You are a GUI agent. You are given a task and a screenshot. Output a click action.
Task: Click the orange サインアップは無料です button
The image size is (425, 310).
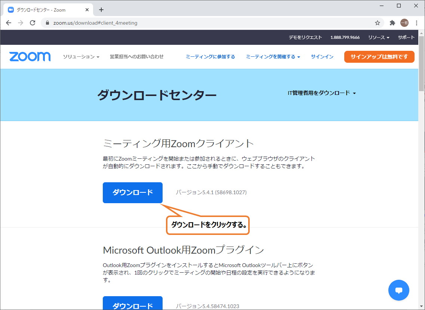379,57
